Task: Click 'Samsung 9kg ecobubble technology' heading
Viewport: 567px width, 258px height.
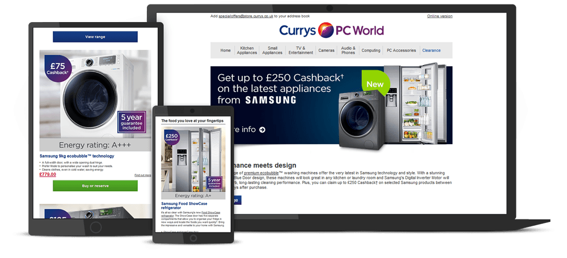Action: [77, 156]
